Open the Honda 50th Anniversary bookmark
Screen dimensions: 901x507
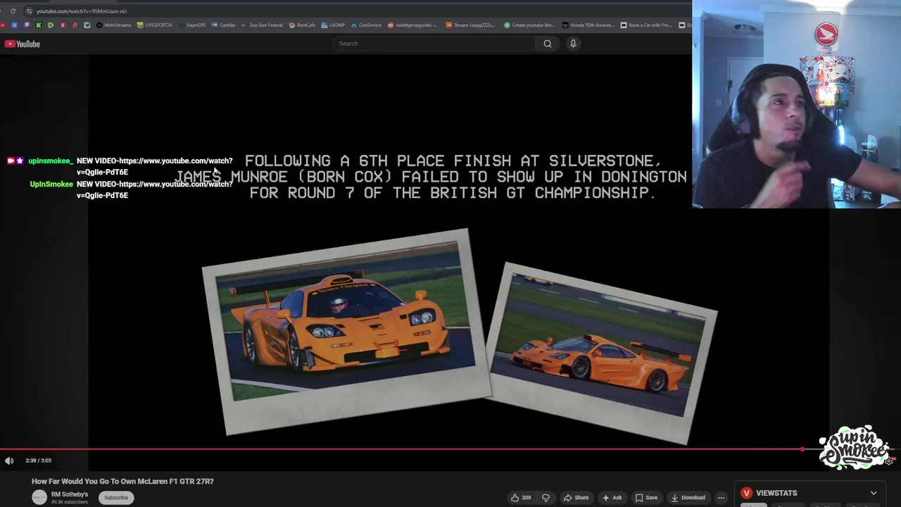tap(588, 25)
